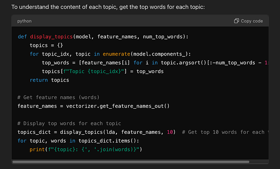
Task: Click 'vectorizer.get_feature_names_out()' in the code
Action: pos(118,106)
